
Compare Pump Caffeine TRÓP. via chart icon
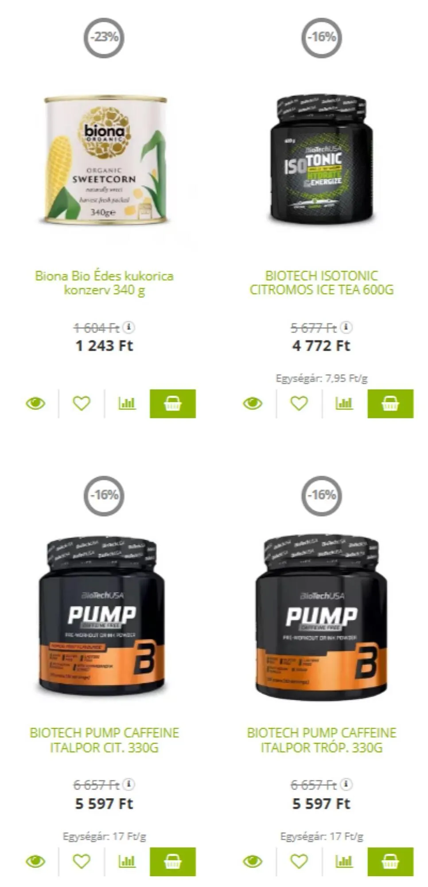click(x=344, y=862)
